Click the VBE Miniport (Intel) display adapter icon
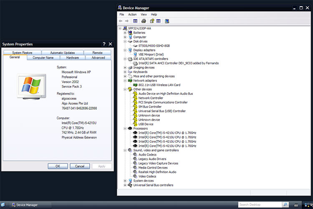Image resolution: width=313 pixels, height=209 pixels. [x=135, y=54]
